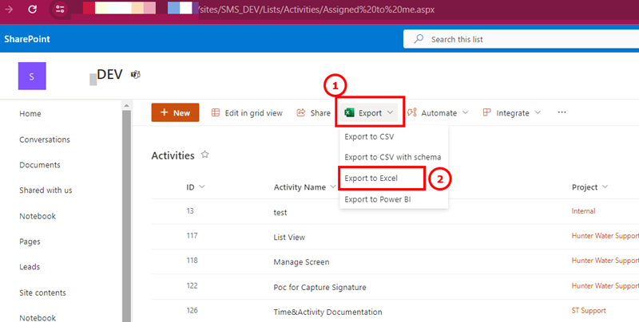Click the browser forward arrow
The image size is (639, 322).
click(x=9, y=9)
